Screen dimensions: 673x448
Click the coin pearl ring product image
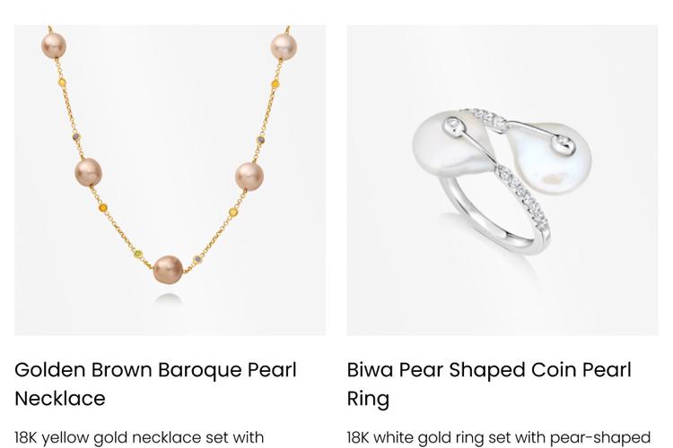(503, 180)
